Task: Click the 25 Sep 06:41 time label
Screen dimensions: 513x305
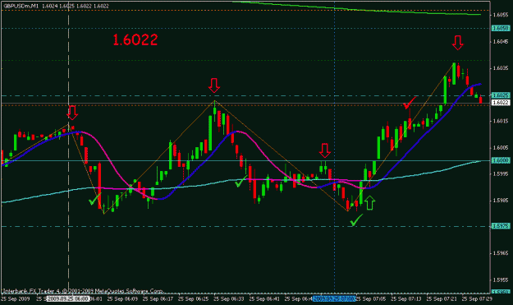Action: 264,298
